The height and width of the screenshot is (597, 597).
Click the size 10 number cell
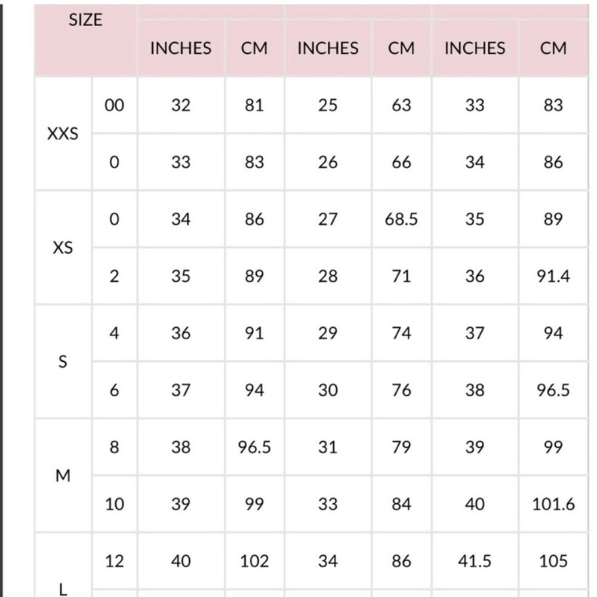pos(114,504)
